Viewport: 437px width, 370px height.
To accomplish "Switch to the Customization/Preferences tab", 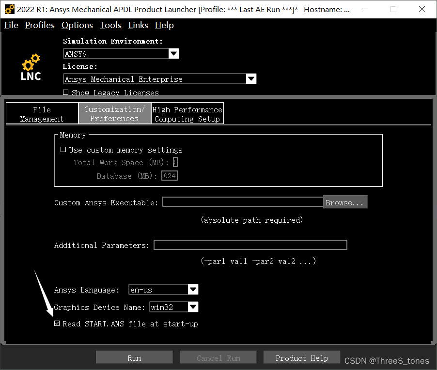I will pyautogui.click(x=114, y=113).
